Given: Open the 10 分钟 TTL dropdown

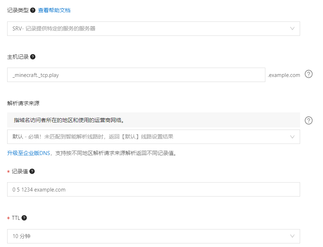Looking at the screenshot, I should [153, 236].
